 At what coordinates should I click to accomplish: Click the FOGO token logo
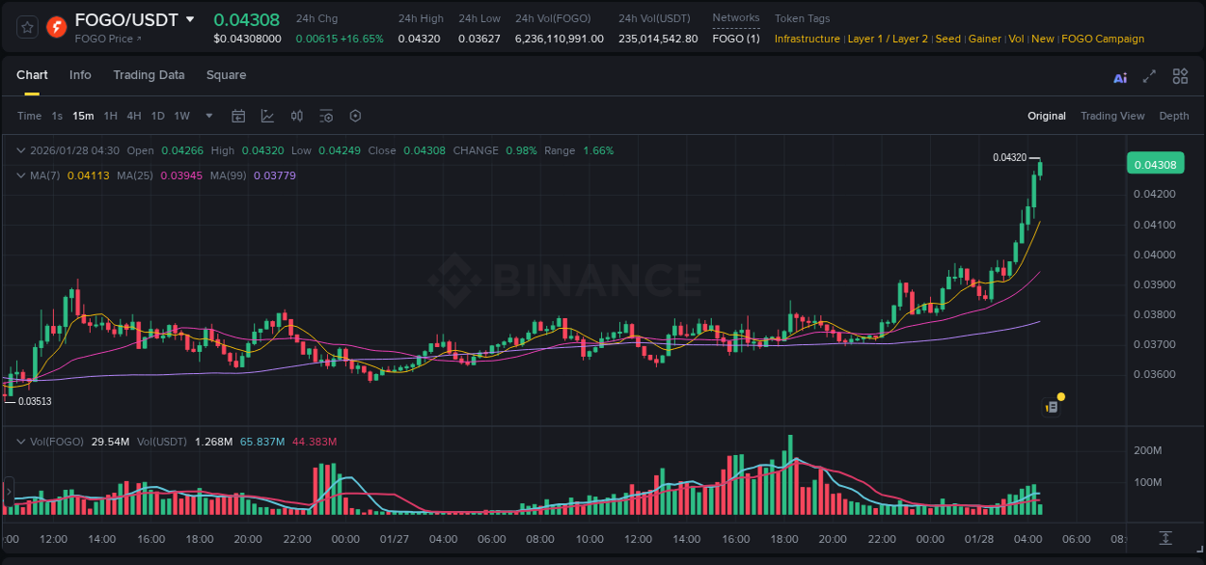tap(55, 26)
